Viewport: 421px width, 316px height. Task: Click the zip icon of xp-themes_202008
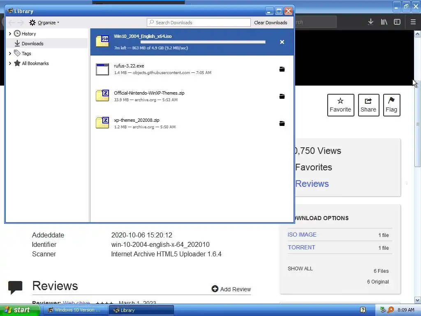(102, 123)
